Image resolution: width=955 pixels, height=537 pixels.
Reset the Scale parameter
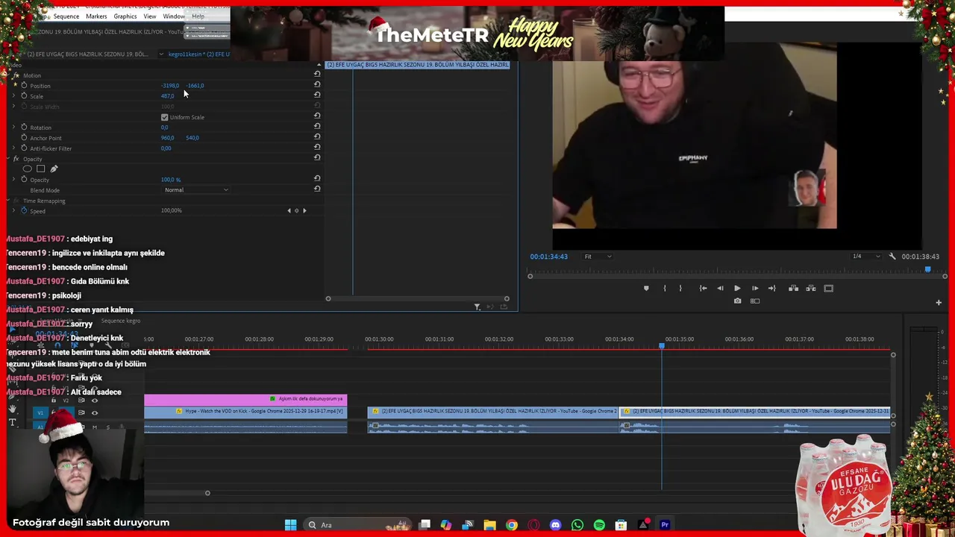pos(317,95)
